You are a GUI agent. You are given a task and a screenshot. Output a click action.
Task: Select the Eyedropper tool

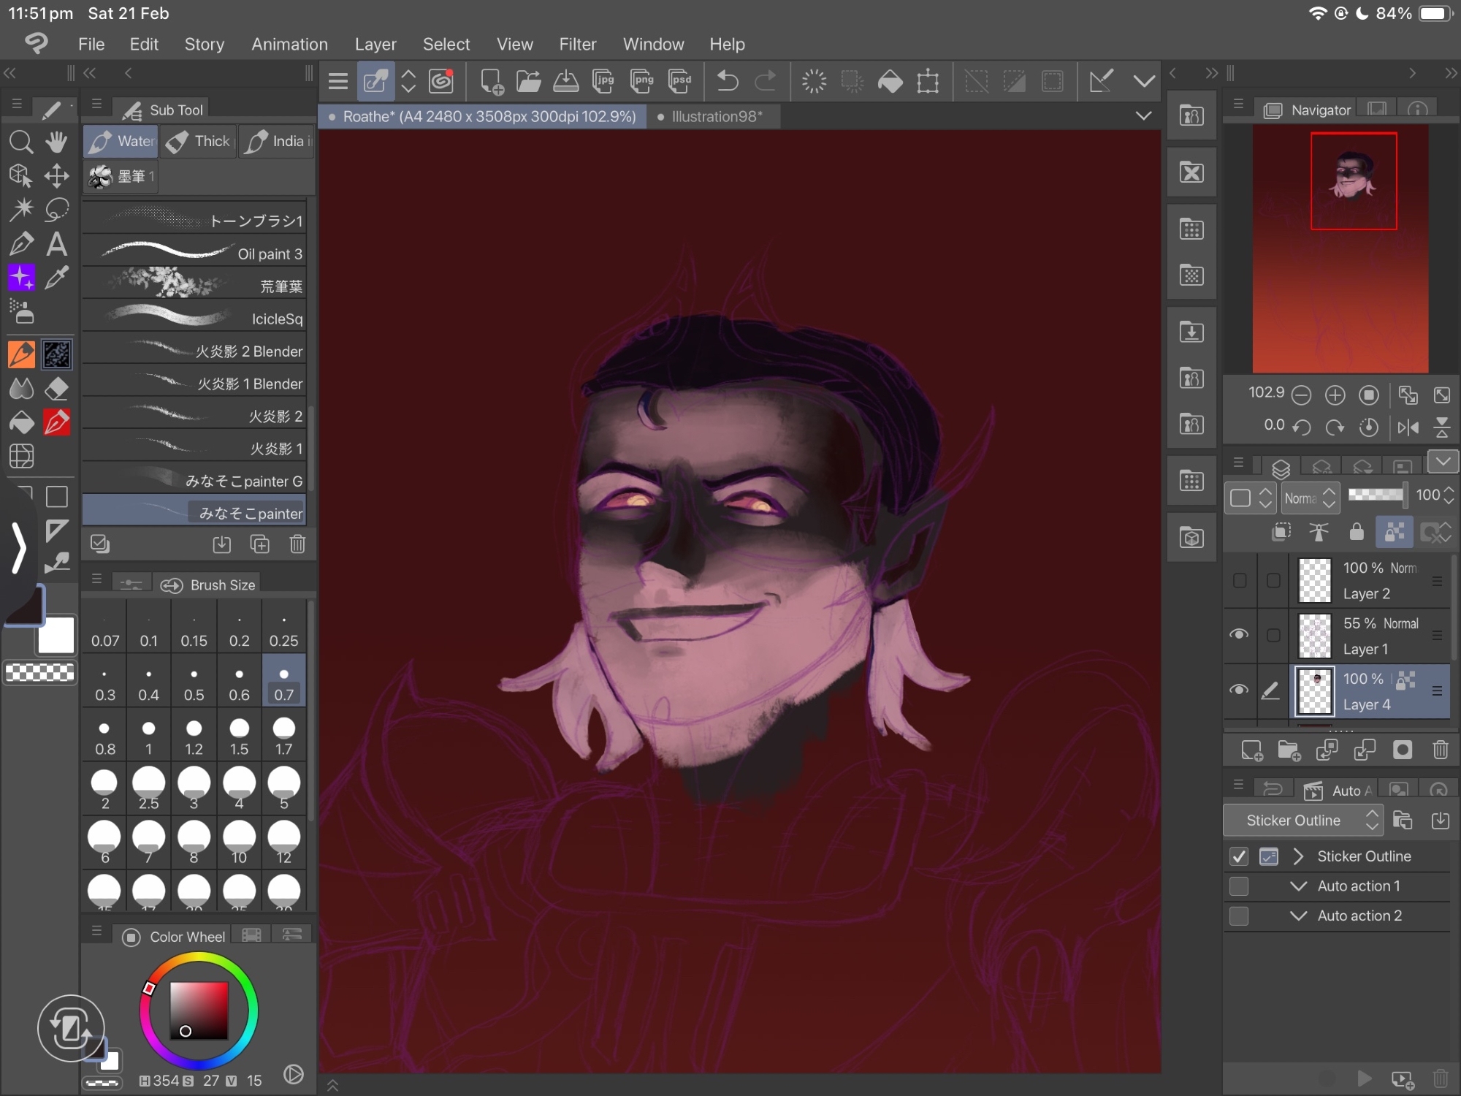(x=57, y=278)
